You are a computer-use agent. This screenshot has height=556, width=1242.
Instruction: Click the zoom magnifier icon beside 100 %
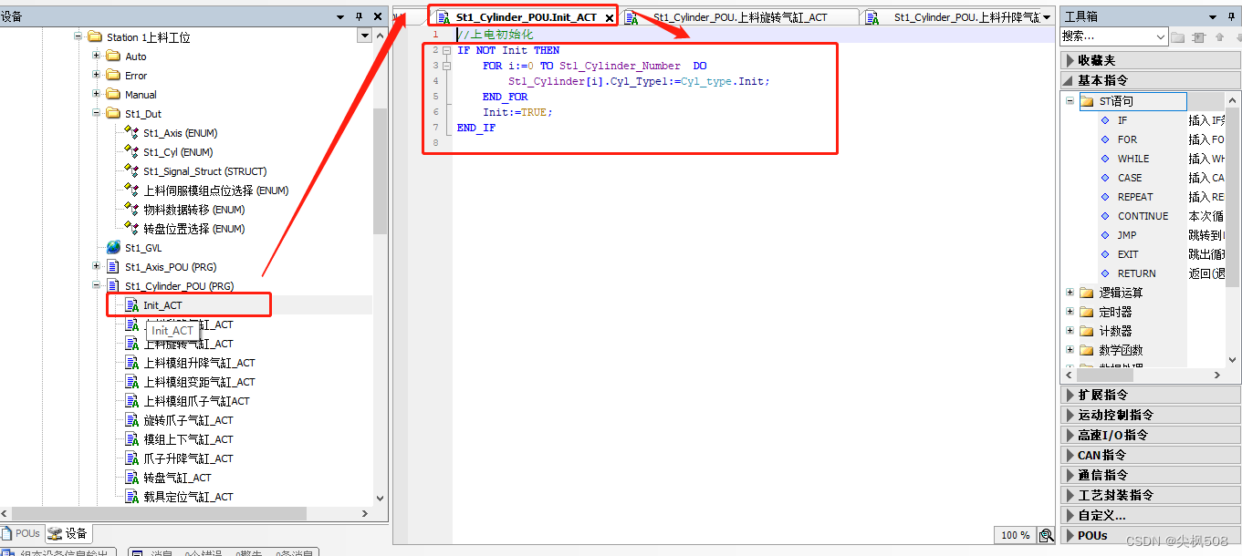(1046, 535)
